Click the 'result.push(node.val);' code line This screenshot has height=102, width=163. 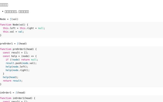click(x=21, y=63)
